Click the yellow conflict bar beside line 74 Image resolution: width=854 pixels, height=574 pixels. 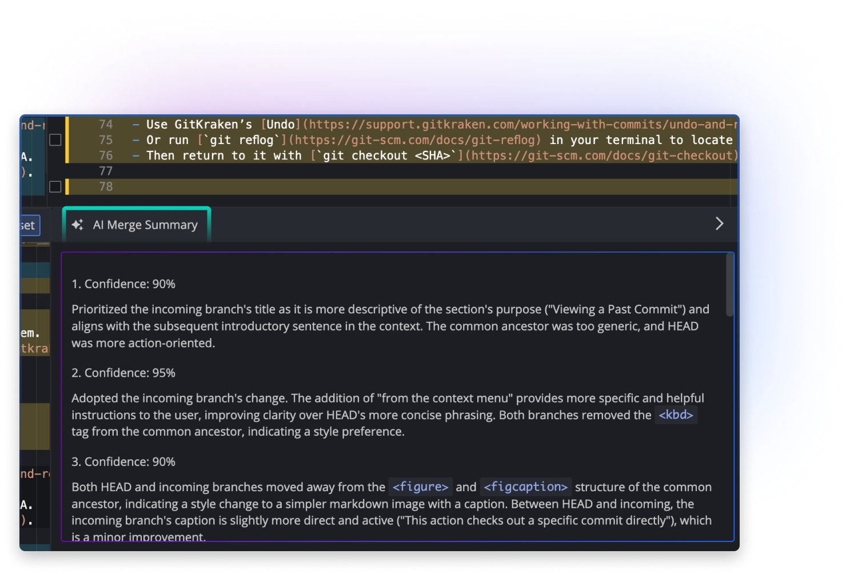tap(68, 124)
